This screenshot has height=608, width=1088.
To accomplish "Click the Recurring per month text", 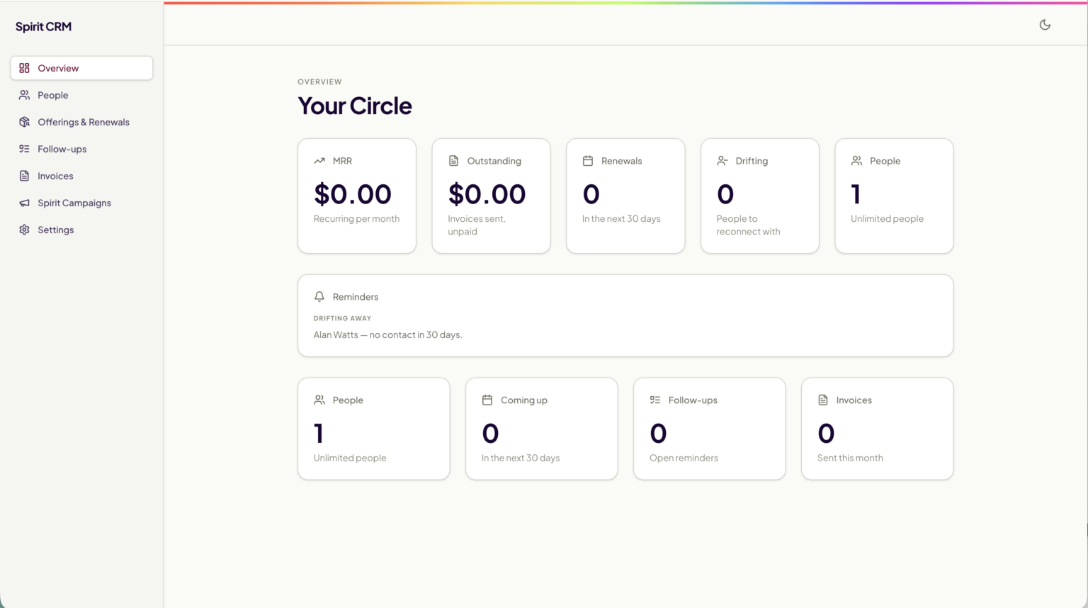I will tap(356, 218).
